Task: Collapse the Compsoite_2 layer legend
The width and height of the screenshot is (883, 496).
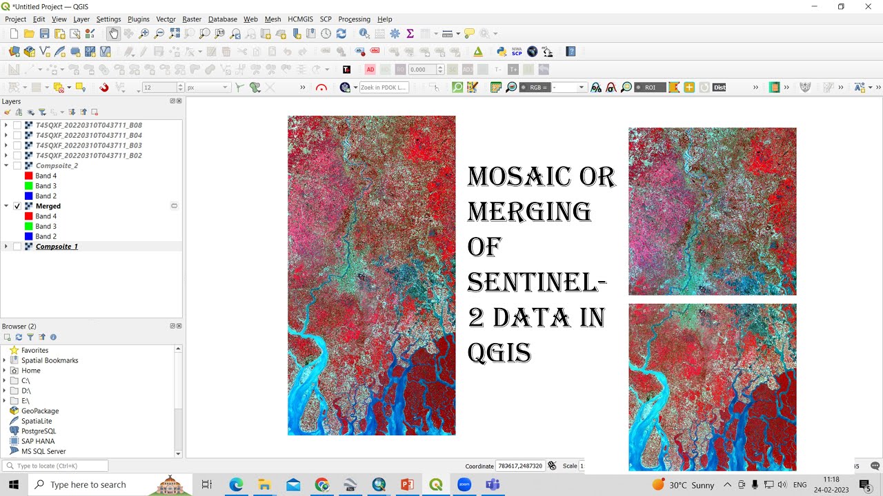Action: [x=6, y=166]
